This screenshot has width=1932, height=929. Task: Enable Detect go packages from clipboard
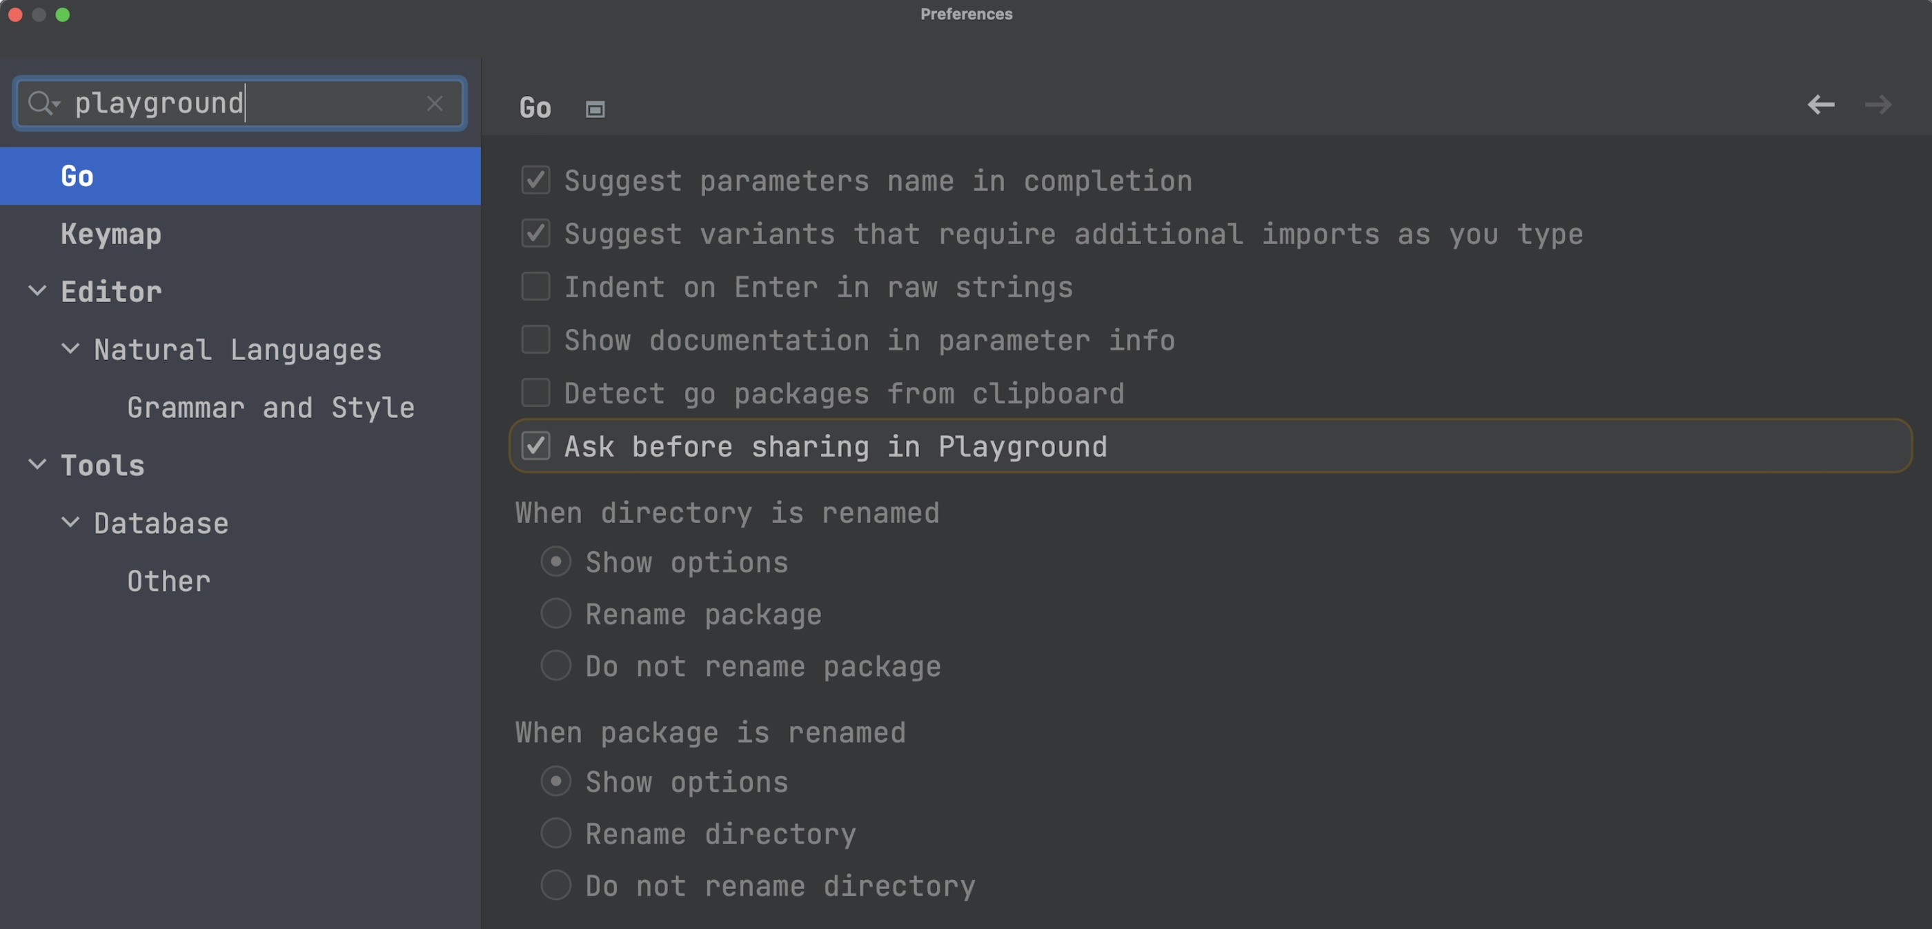(535, 393)
